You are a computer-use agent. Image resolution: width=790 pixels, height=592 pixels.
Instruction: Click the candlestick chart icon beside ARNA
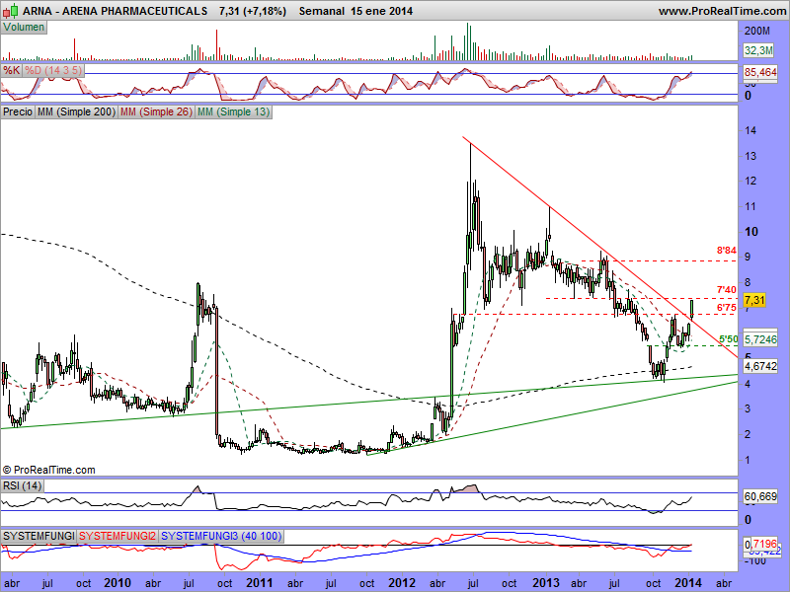pyautogui.click(x=11, y=10)
